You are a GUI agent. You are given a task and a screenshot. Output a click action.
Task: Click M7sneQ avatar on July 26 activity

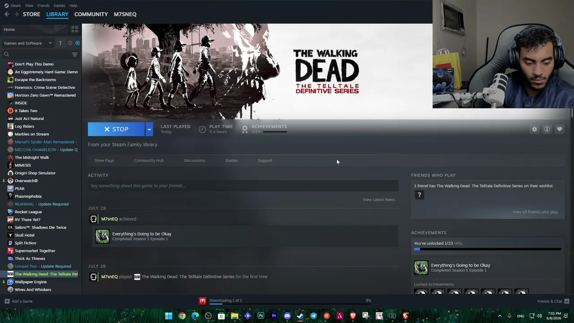point(93,277)
